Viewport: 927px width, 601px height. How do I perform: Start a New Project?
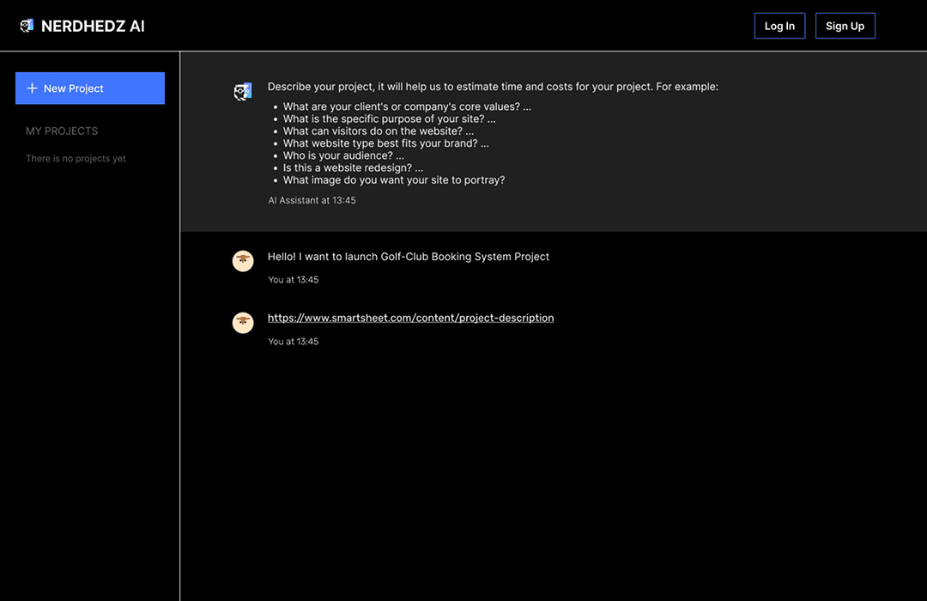tap(89, 88)
